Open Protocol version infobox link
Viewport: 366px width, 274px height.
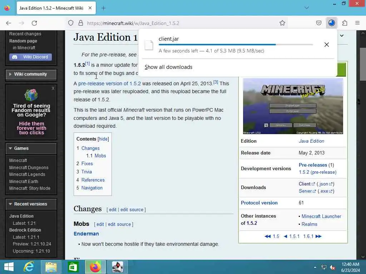[259, 203]
